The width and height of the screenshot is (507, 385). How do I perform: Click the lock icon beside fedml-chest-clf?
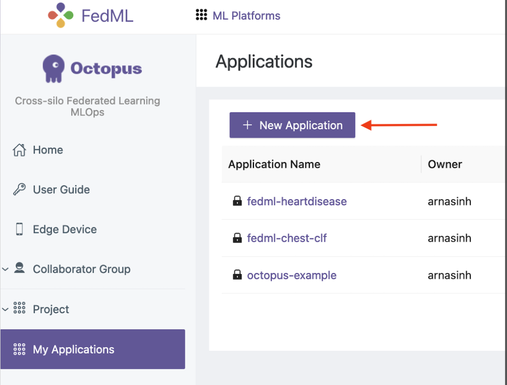[237, 238]
